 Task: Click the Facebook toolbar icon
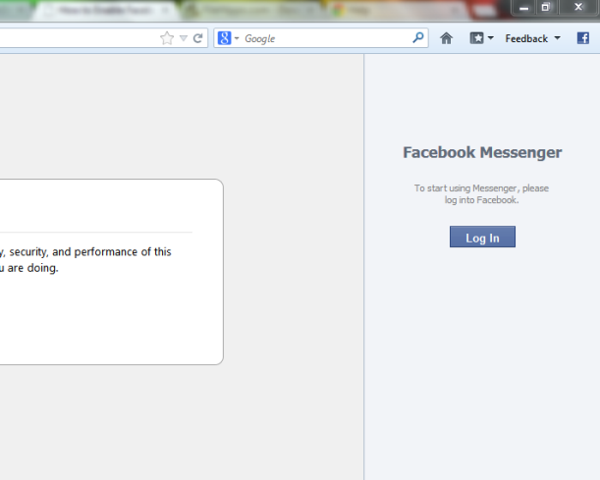tap(582, 38)
